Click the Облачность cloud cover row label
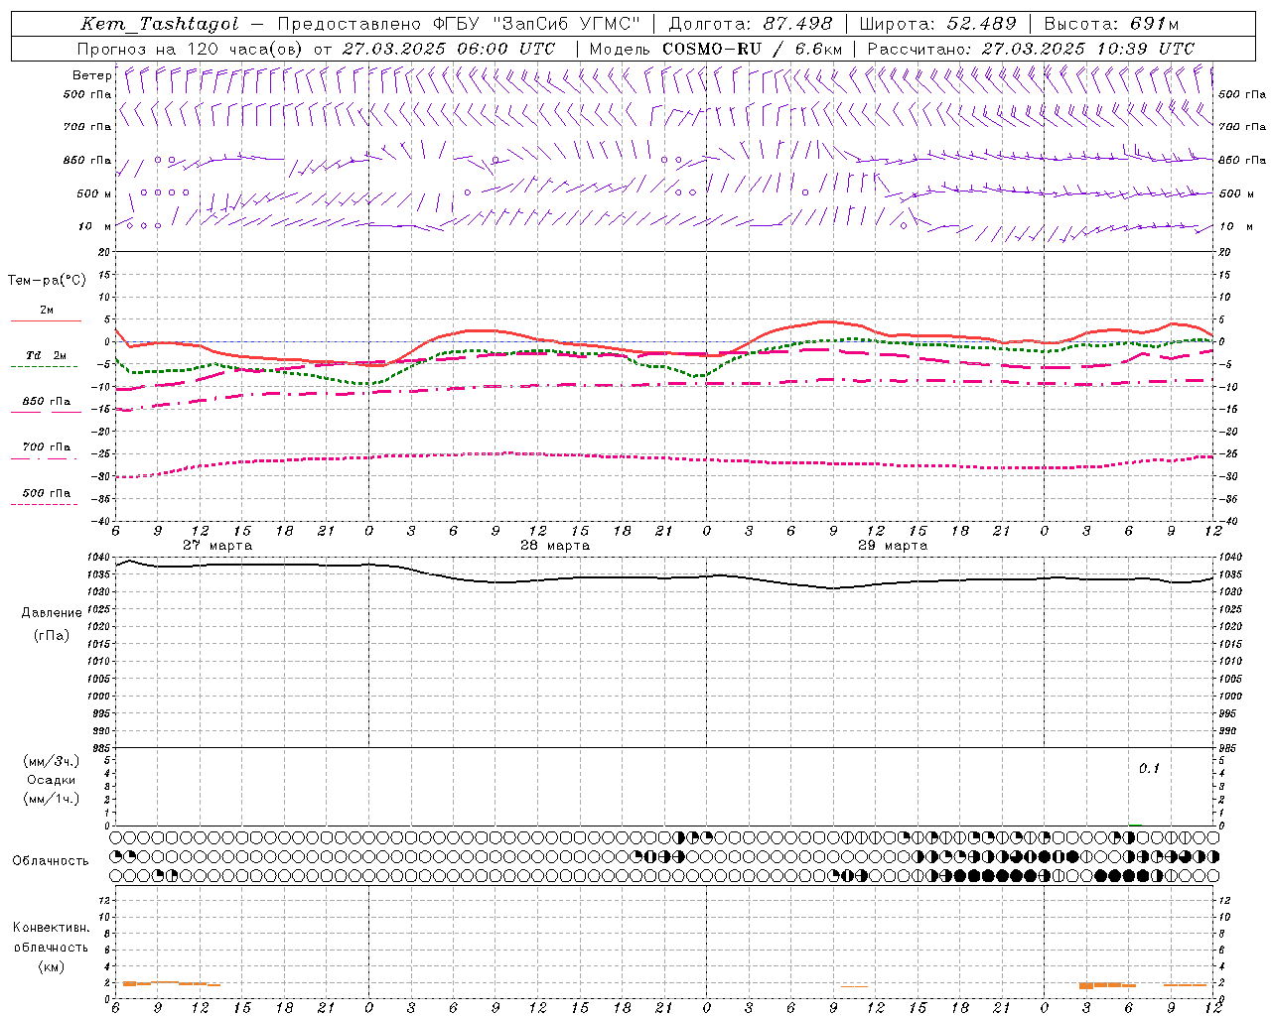 pyautogui.click(x=51, y=860)
